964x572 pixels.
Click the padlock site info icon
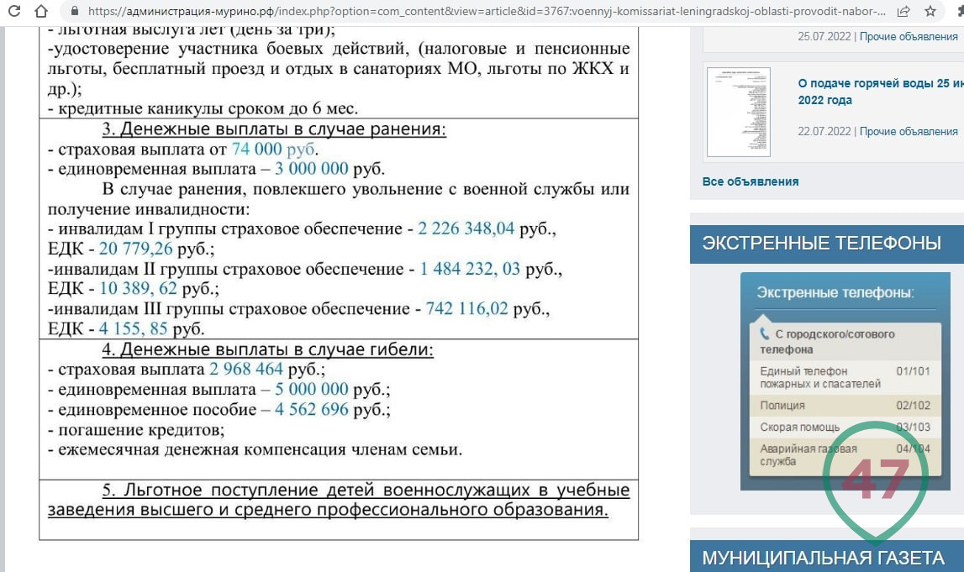click(74, 12)
